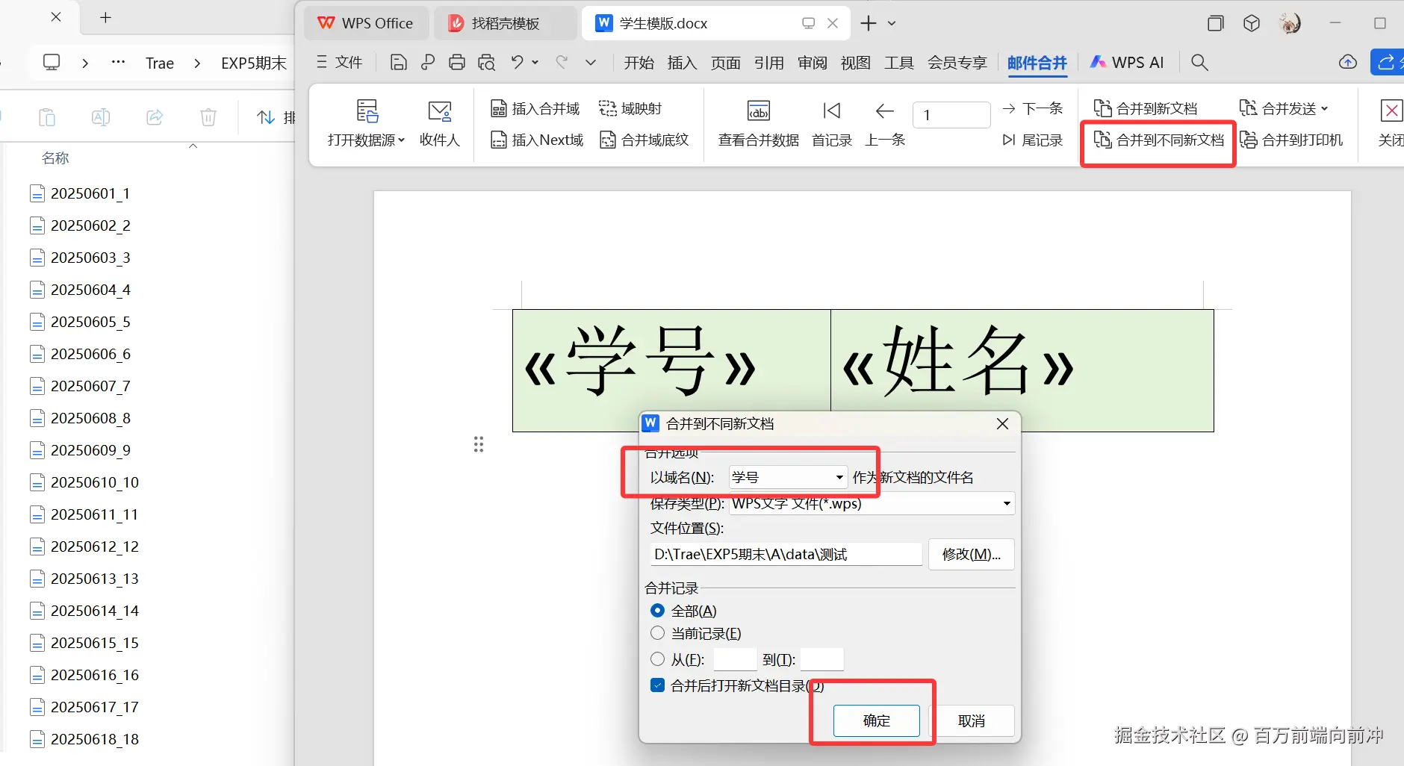Select the From (从) range radio button
1404x766 pixels.
point(657,659)
